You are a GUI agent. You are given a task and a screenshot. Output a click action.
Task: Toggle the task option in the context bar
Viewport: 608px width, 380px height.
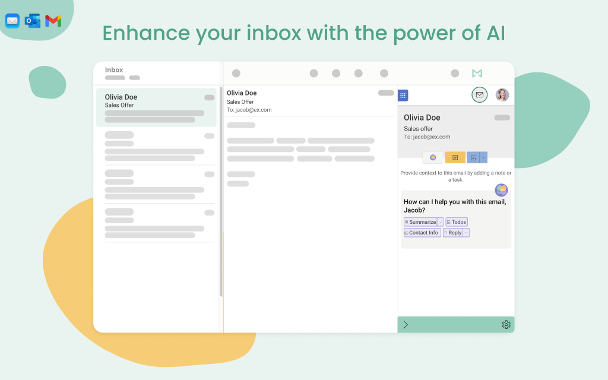pos(473,158)
